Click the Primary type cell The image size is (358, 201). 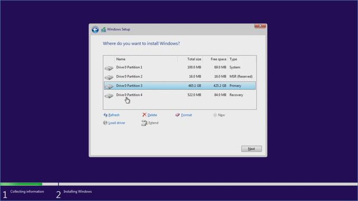click(x=235, y=85)
